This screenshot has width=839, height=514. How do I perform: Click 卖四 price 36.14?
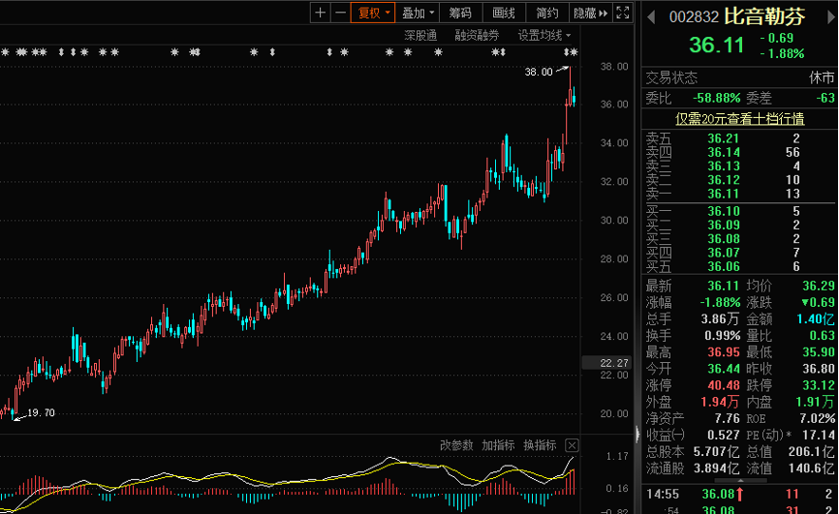pos(724,152)
